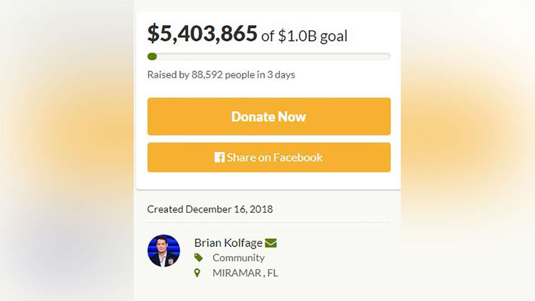Click the fundraiser summary card
Viewport: 535px width, 301px height.
pos(268,100)
